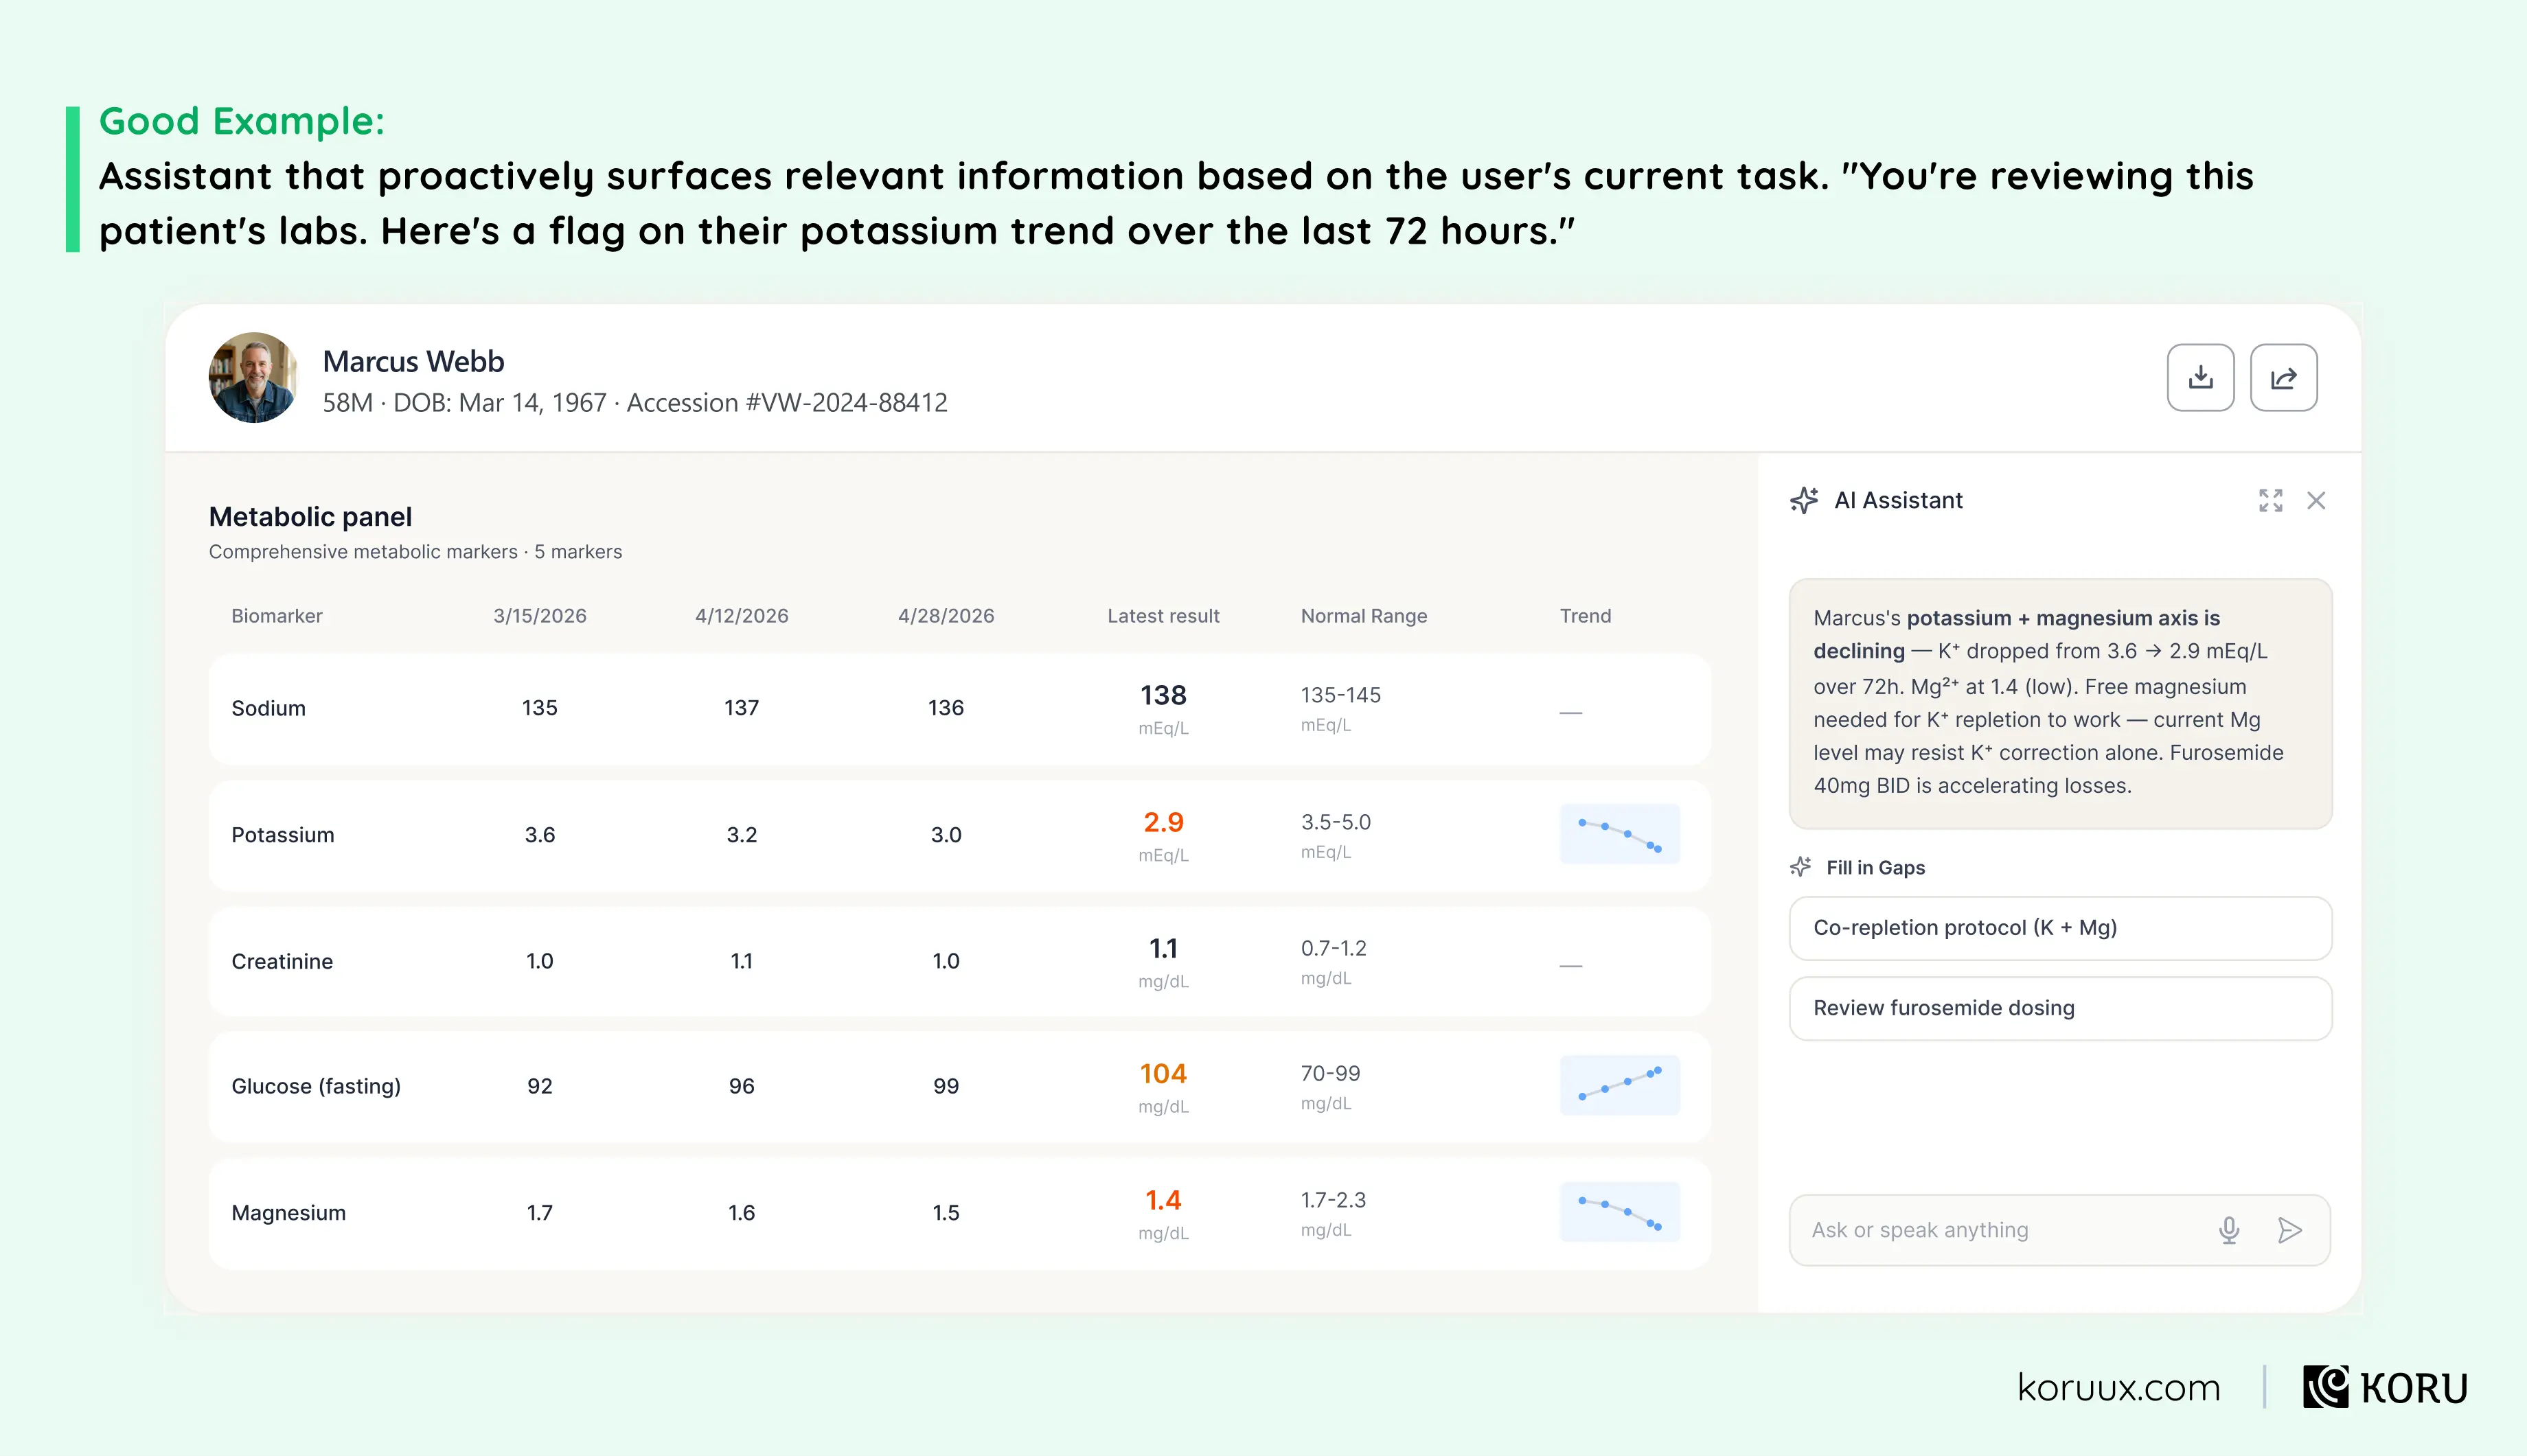This screenshot has height=1456, width=2527.
Task: Select the Sodium biomarker row
Action: click(x=959, y=709)
